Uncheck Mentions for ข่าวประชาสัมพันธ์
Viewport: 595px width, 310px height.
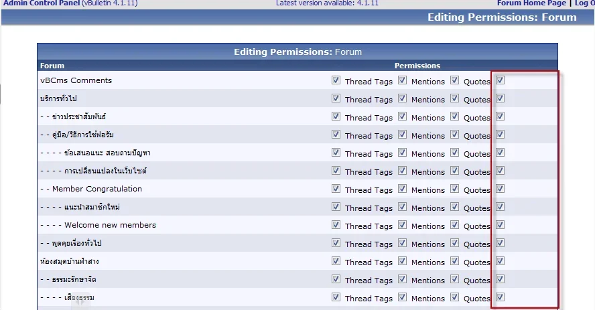[x=402, y=117]
